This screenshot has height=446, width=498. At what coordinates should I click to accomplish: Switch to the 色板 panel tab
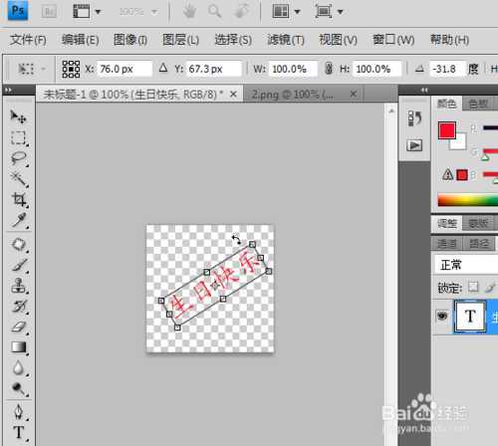(478, 104)
